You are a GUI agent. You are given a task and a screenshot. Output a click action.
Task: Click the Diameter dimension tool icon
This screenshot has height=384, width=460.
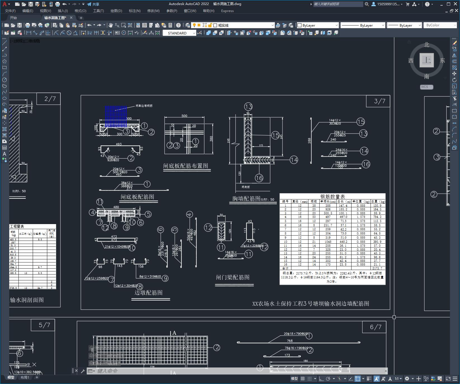69,33
